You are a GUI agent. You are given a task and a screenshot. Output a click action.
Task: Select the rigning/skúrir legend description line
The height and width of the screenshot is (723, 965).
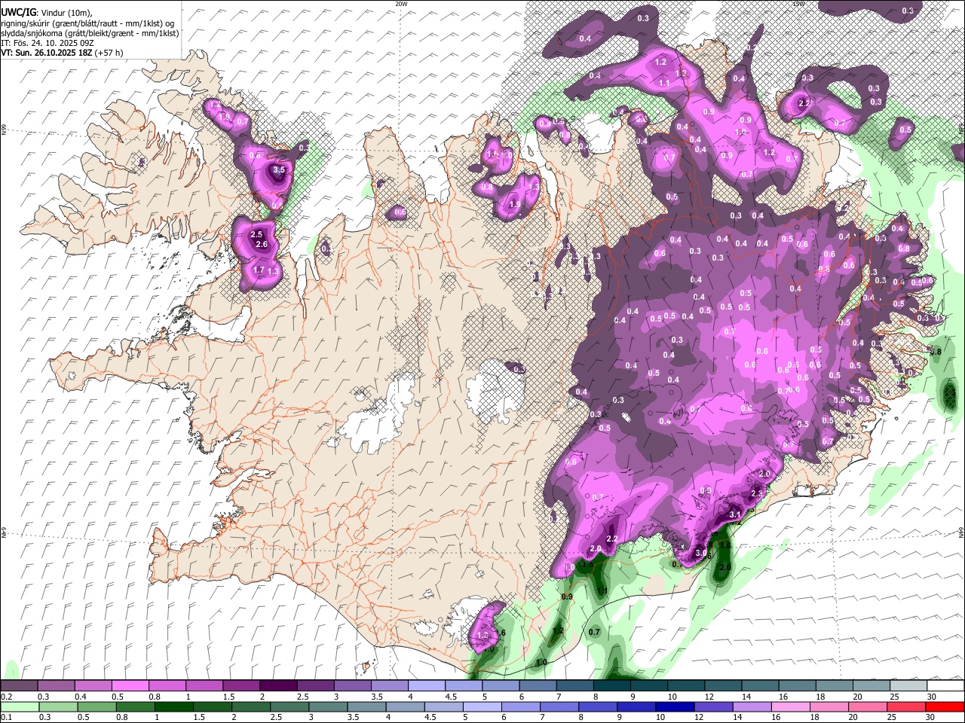(87, 23)
